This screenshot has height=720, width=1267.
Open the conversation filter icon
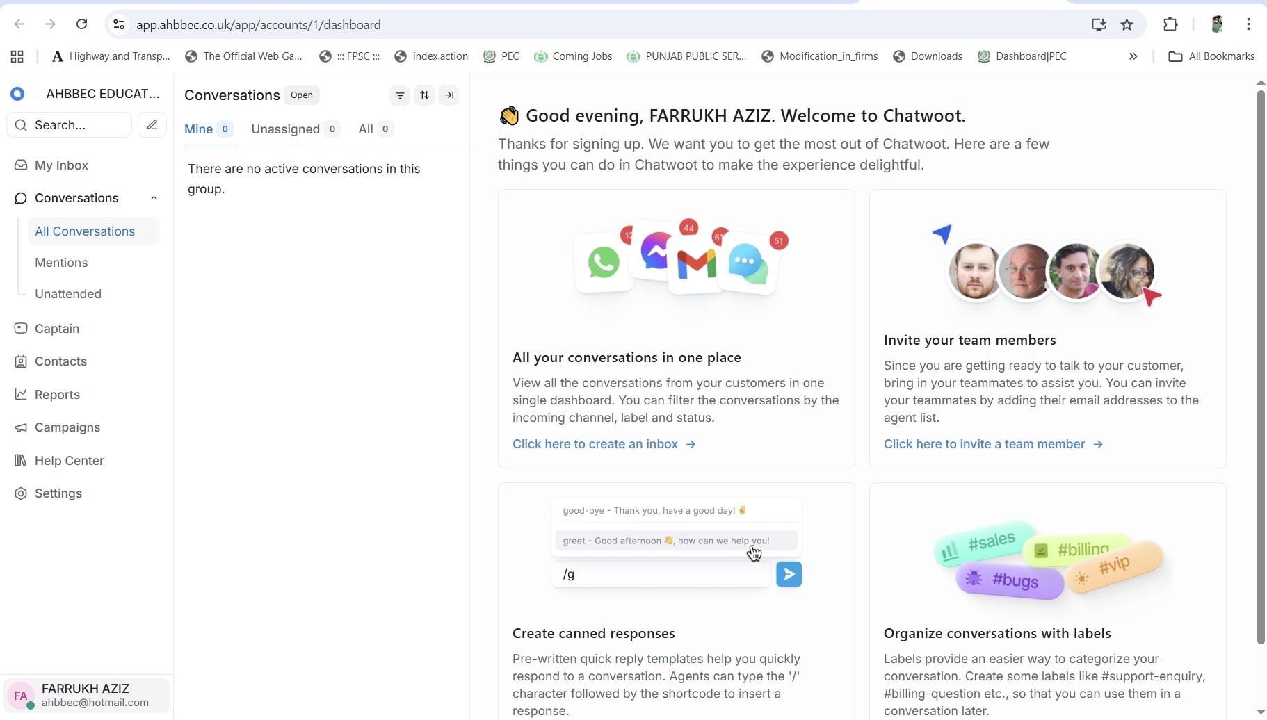pos(400,95)
